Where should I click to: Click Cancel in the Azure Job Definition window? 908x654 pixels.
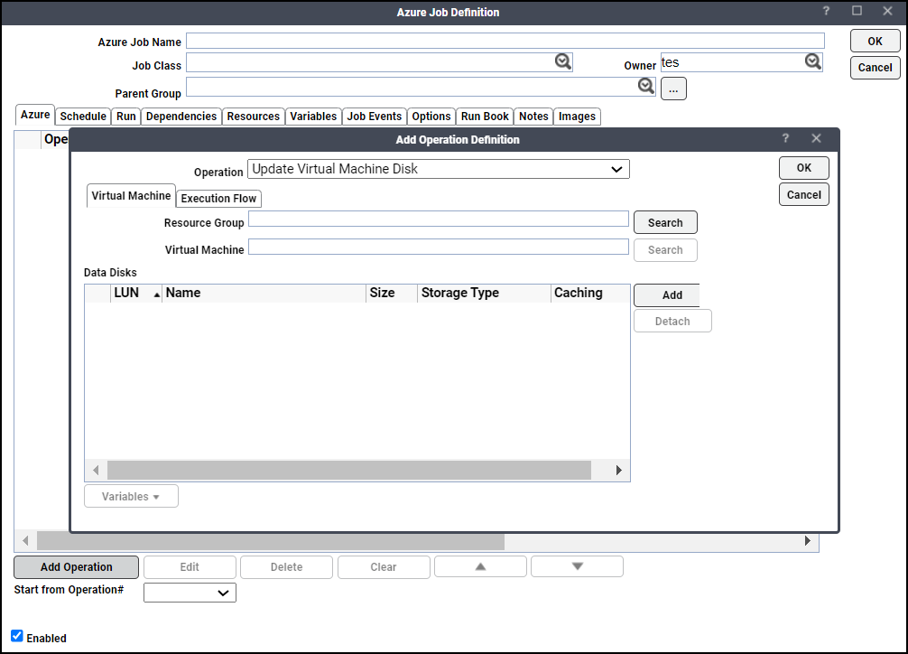point(876,68)
